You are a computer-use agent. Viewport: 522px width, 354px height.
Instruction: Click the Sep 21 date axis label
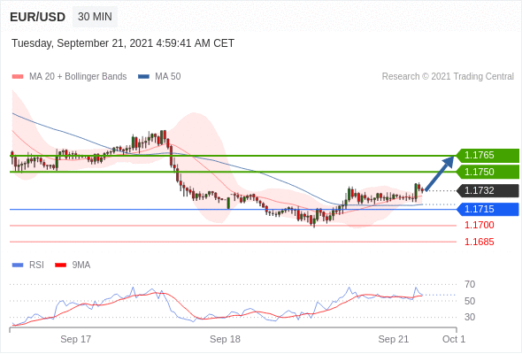point(394,339)
